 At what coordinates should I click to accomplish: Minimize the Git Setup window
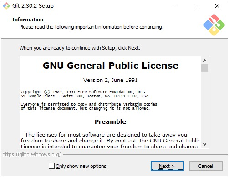(x=176, y=6)
